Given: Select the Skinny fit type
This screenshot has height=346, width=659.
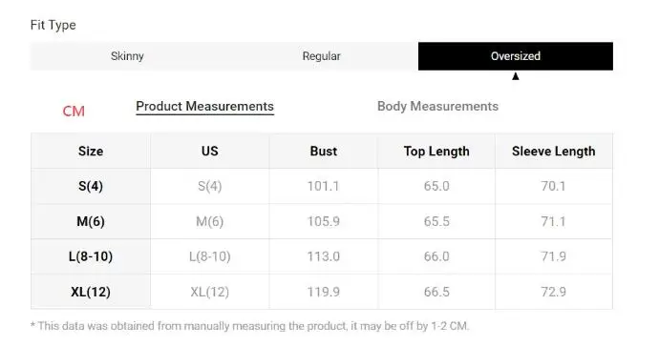Looking at the screenshot, I should click(x=127, y=56).
